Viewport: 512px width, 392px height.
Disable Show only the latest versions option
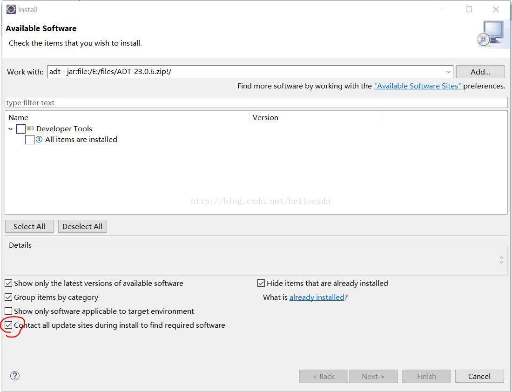[8, 283]
